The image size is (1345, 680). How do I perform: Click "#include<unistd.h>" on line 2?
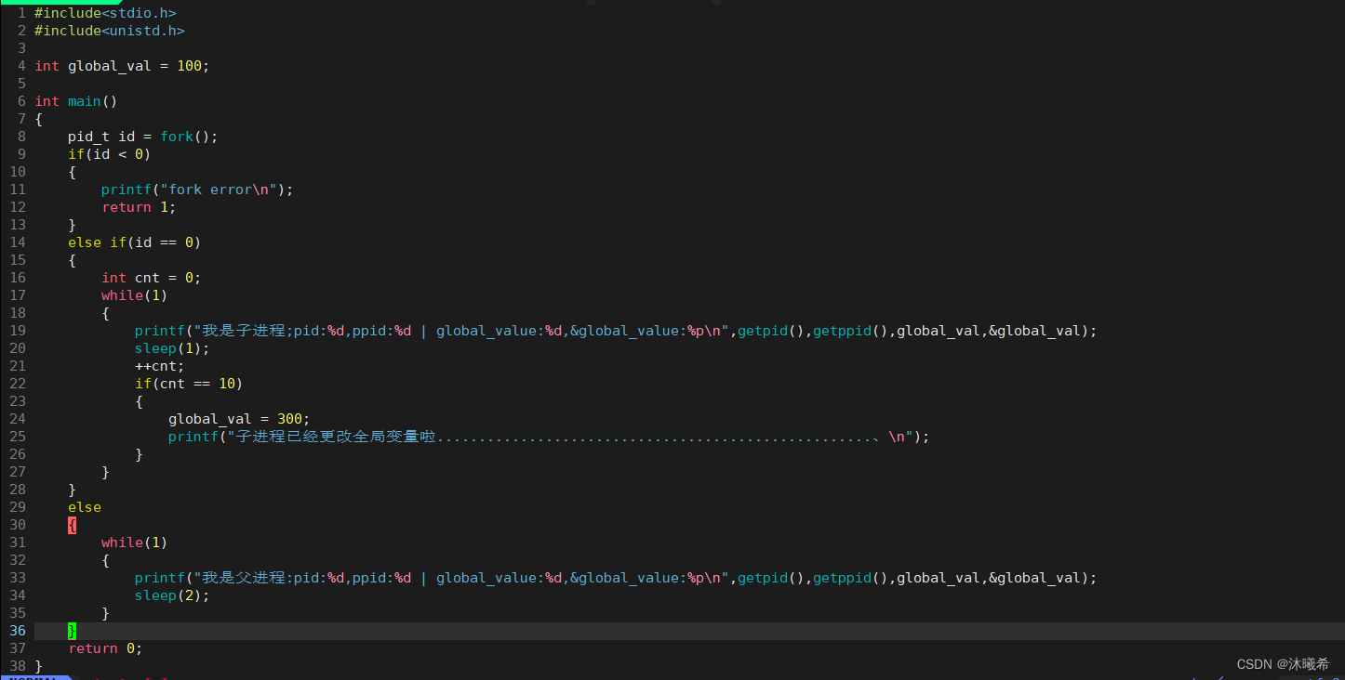[x=110, y=31]
